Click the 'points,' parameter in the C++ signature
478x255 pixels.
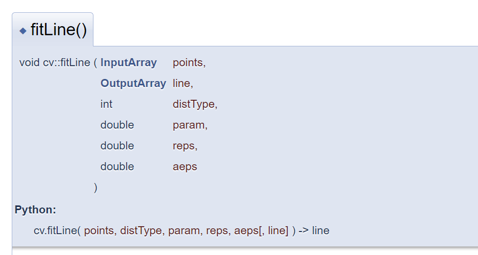coord(189,62)
